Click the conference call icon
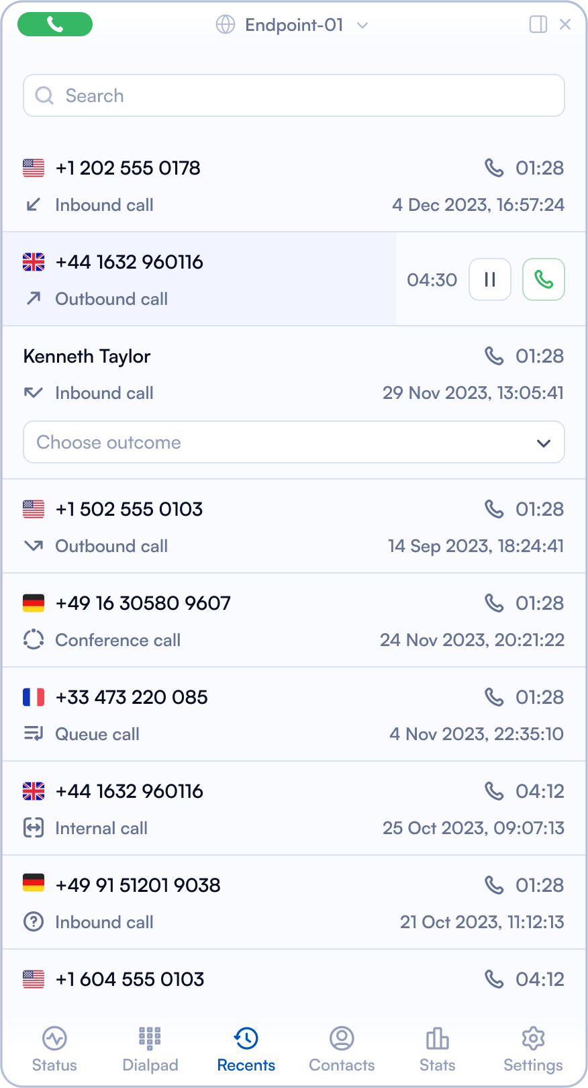The width and height of the screenshot is (588, 1088). 34,639
